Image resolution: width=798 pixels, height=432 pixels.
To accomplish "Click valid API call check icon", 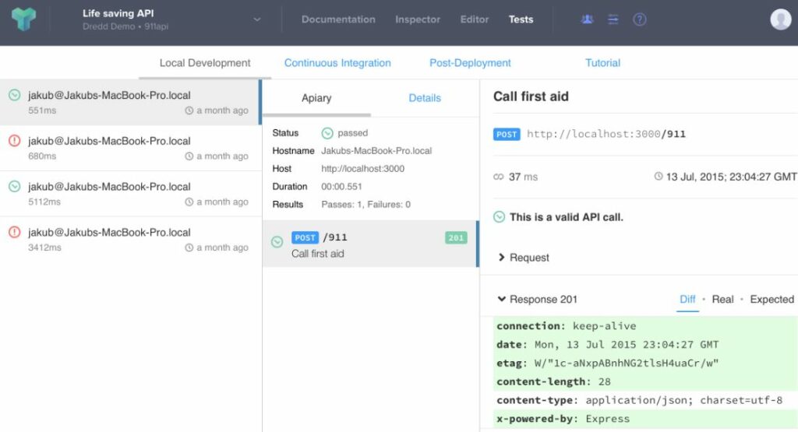I will [x=500, y=217].
